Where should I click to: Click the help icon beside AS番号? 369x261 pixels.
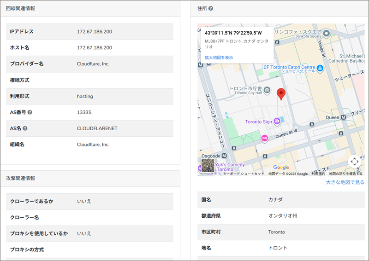(30, 112)
